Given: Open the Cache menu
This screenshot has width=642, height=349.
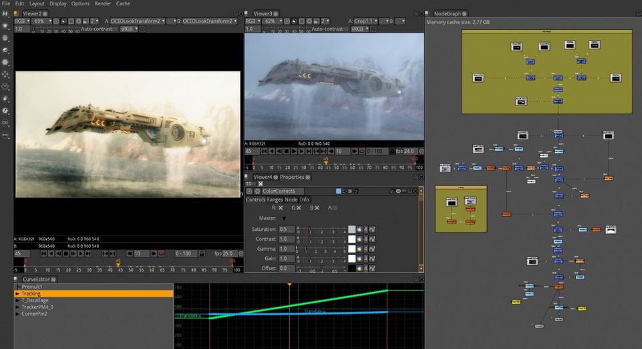Looking at the screenshot, I should 123,3.
